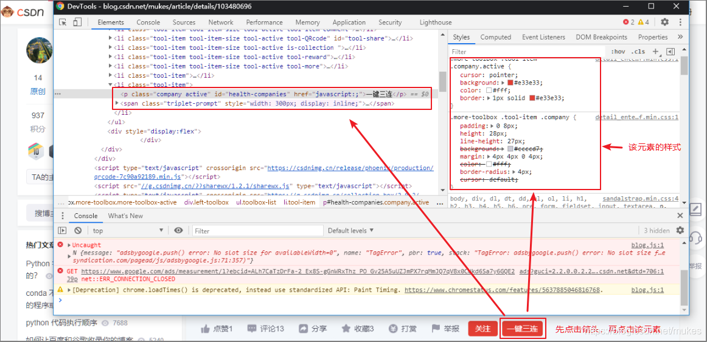Open the What's New drawer tab
This screenshot has width=707, height=342.
tap(125, 216)
